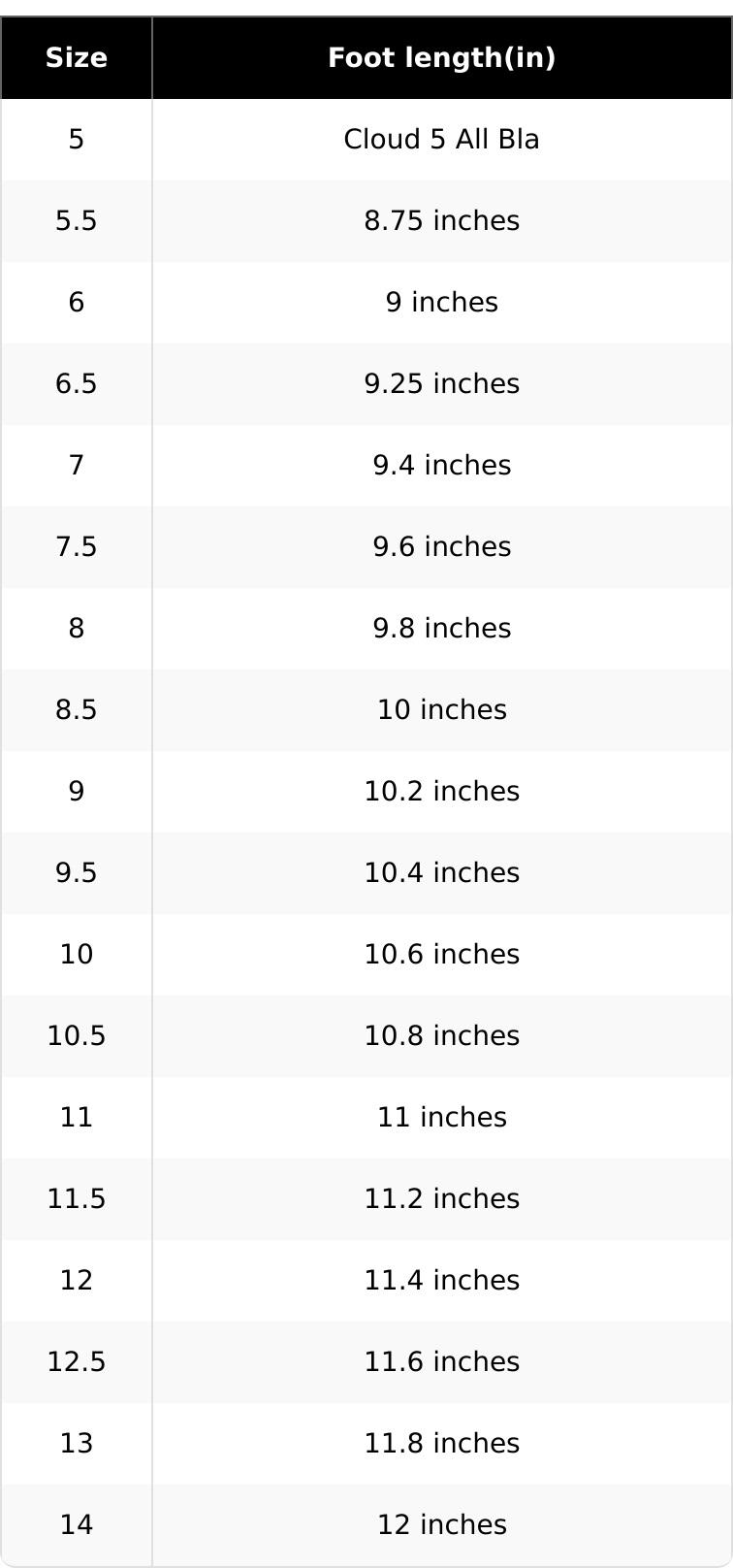Select the 11.8 inches cell
Screen dimensions: 733x1568
point(441,1444)
